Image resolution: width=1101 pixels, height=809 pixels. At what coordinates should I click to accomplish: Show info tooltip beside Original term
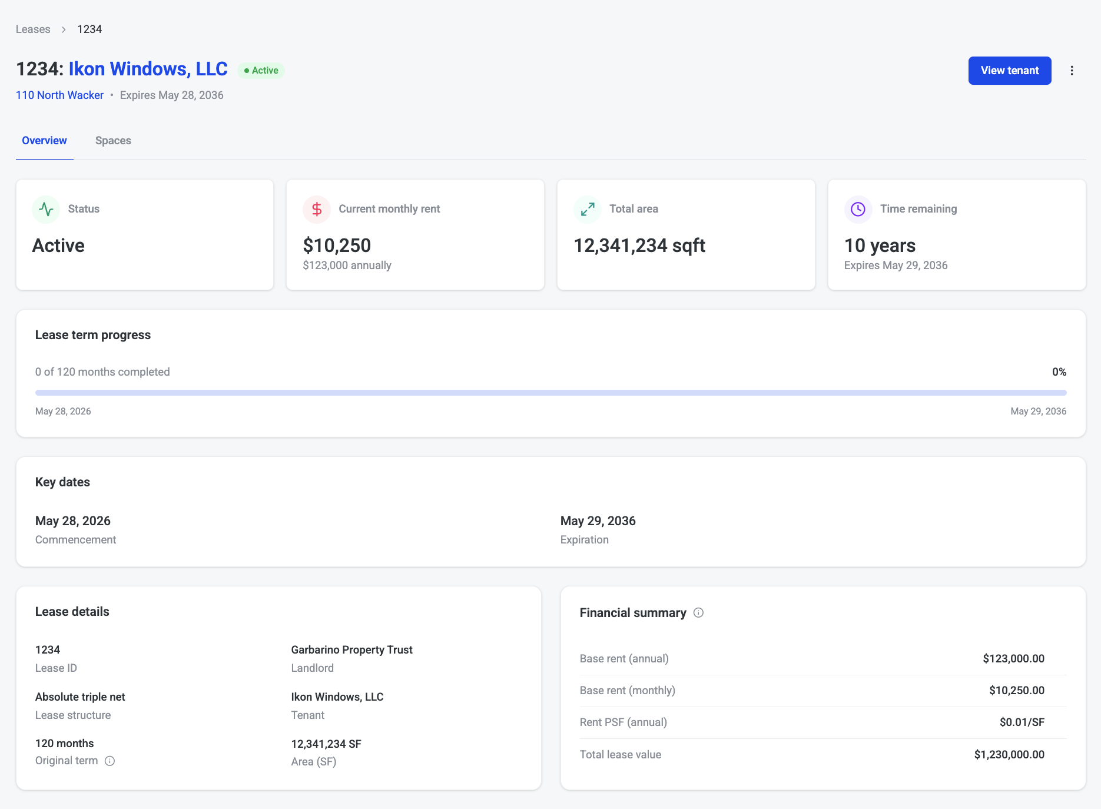click(110, 761)
